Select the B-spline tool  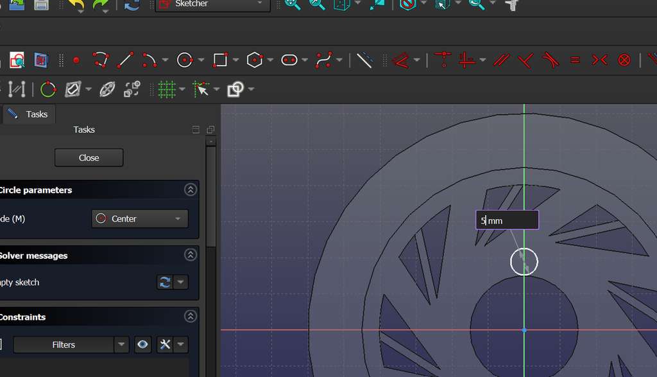click(324, 60)
